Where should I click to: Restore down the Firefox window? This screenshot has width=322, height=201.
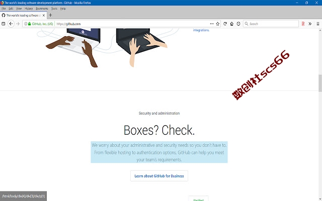click(x=306, y=3)
